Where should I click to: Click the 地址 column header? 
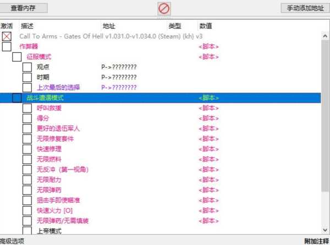click(x=109, y=26)
